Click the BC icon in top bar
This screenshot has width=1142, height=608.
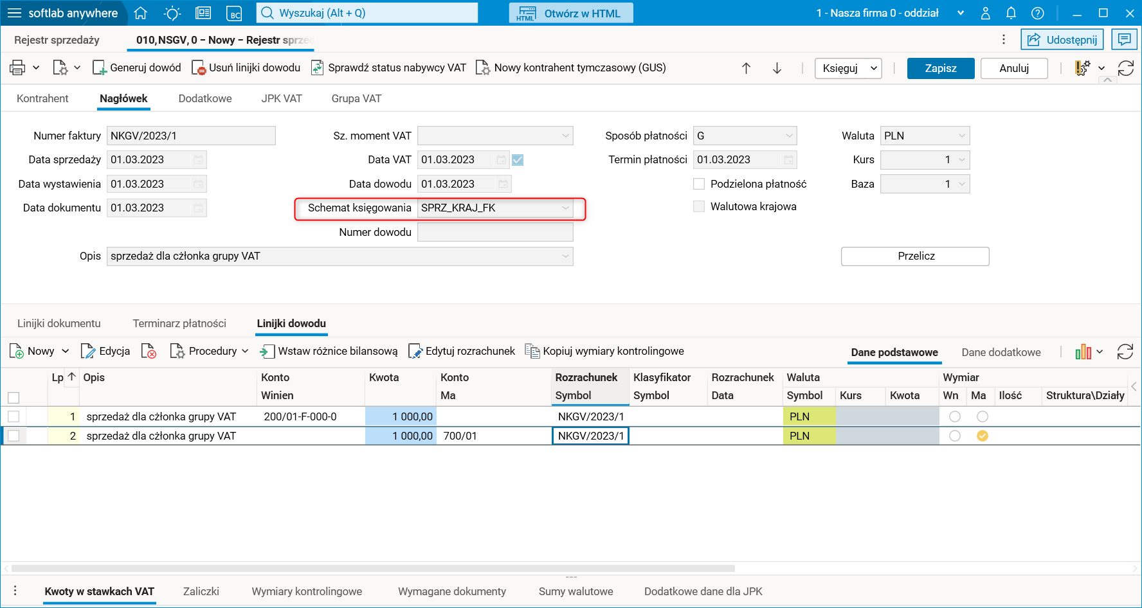pos(235,13)
